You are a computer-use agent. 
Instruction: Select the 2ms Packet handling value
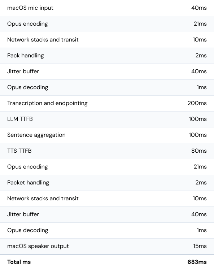point(201,183)
